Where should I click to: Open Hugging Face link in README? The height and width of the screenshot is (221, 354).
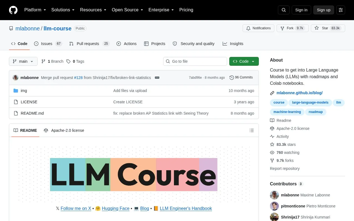116,209
